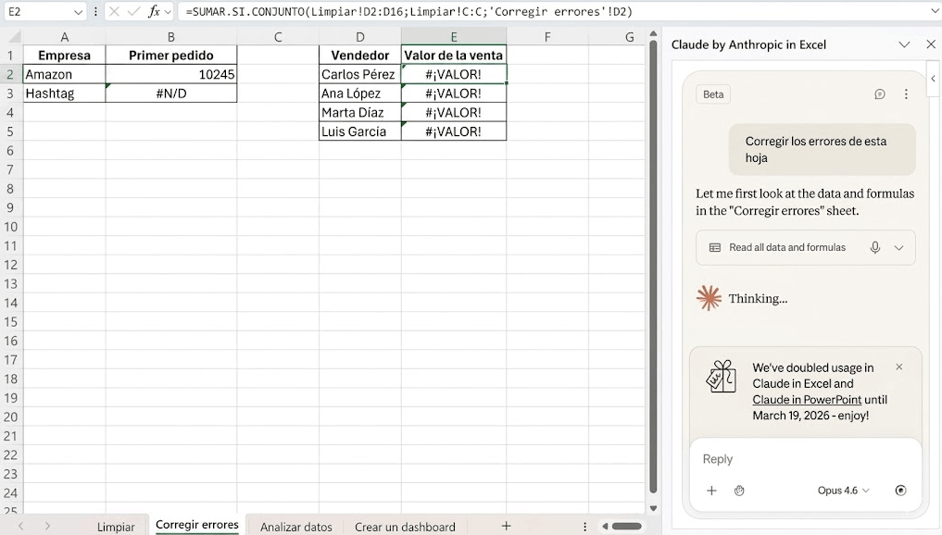Click the Reply input field
942x535 pixels.
coord(805,459)
